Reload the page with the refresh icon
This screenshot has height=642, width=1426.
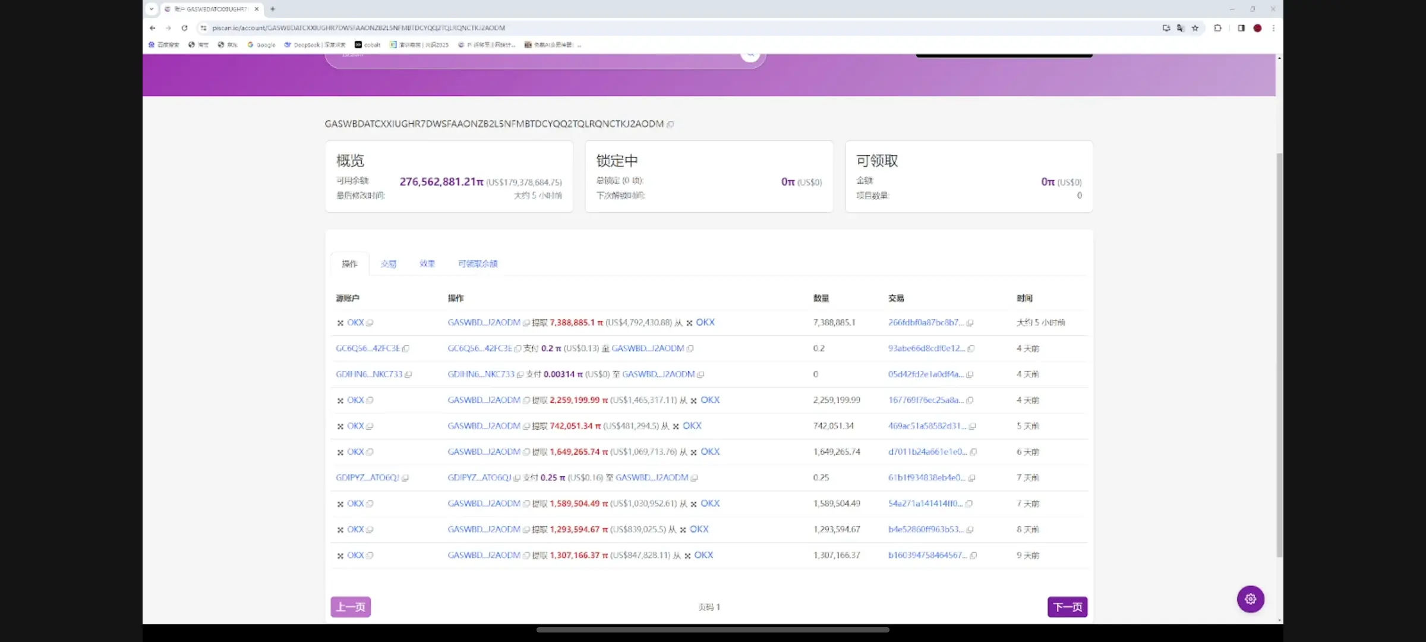click(x=184, y=28)
